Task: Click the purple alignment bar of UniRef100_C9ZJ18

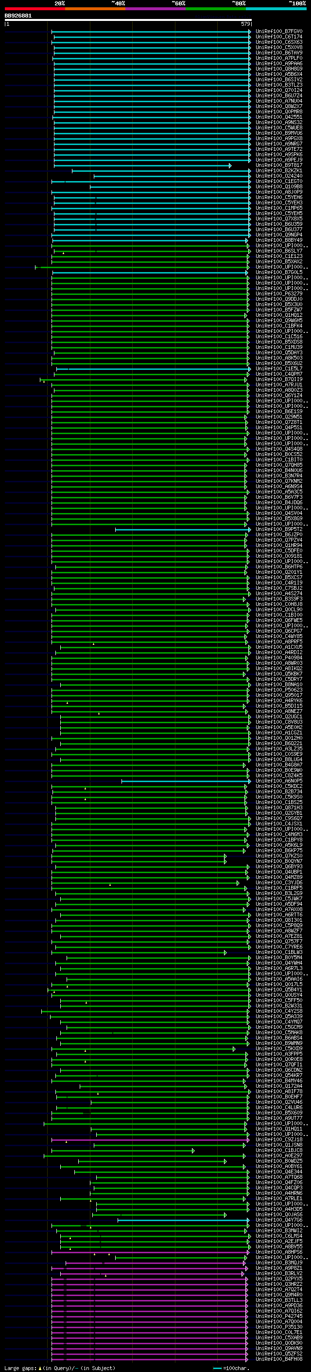Action: click(151, 1140)
